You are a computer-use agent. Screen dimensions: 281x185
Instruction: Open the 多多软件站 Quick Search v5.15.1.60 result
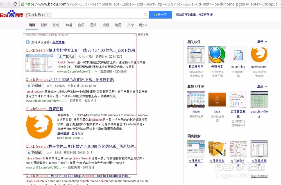(x=70, y=80)
